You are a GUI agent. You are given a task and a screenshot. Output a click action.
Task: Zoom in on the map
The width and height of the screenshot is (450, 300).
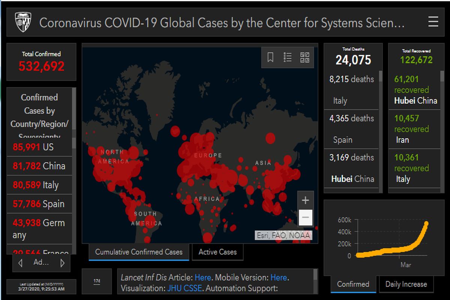click(x=305, y=200)
